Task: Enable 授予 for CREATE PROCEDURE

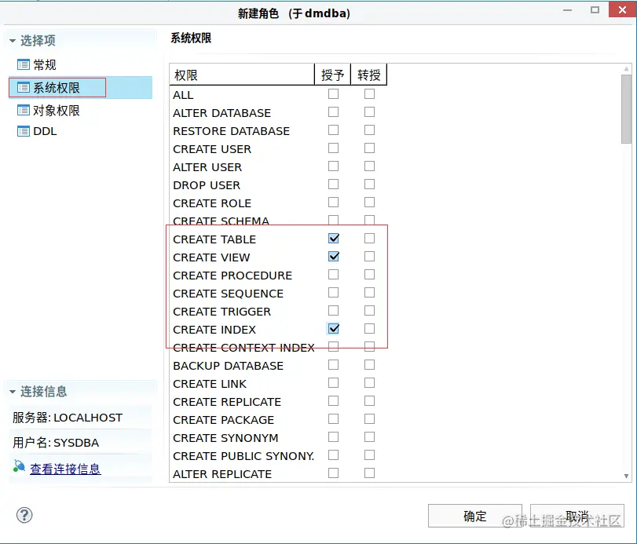Action: (x=333, y=274)
